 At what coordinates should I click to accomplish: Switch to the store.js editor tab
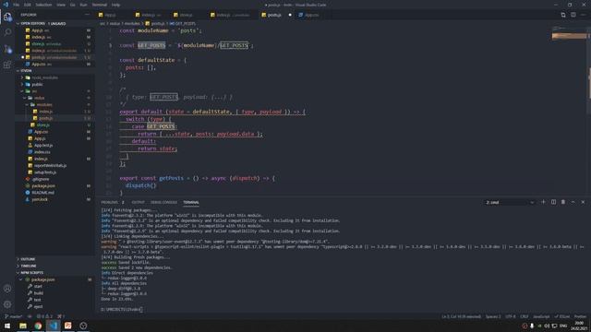pyautogui.click(x=186, y=15)
